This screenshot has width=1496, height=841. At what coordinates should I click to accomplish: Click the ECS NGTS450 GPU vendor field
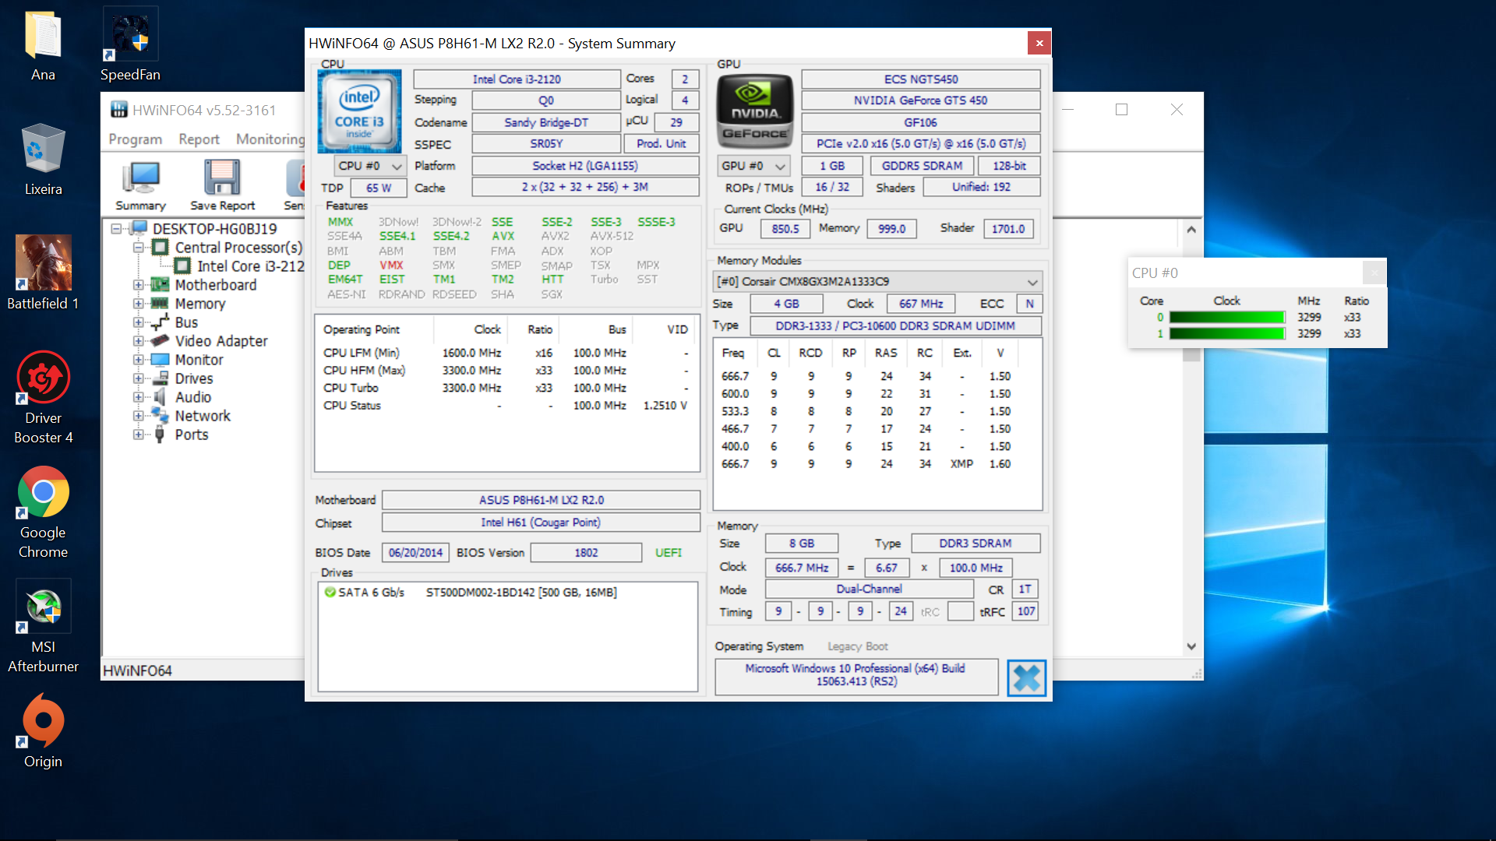pos(920,79)
